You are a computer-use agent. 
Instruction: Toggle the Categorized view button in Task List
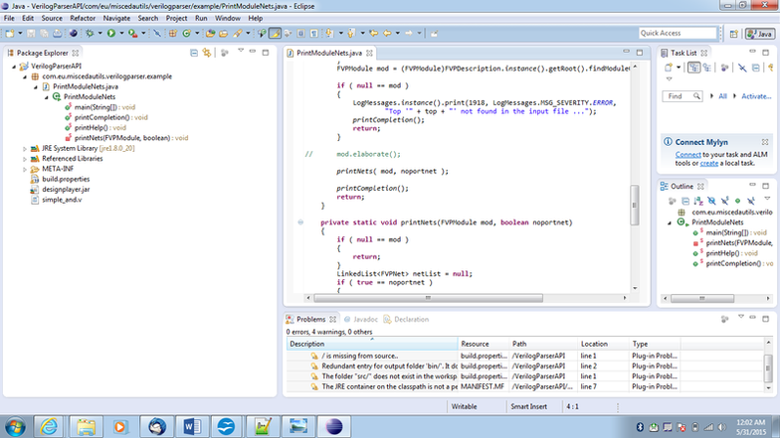tap(694, 68)
